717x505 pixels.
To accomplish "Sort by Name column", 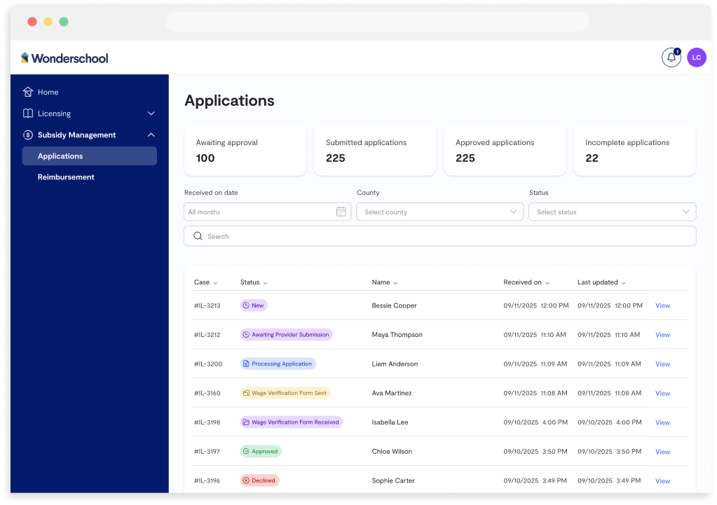I will [x=385, y=282].
